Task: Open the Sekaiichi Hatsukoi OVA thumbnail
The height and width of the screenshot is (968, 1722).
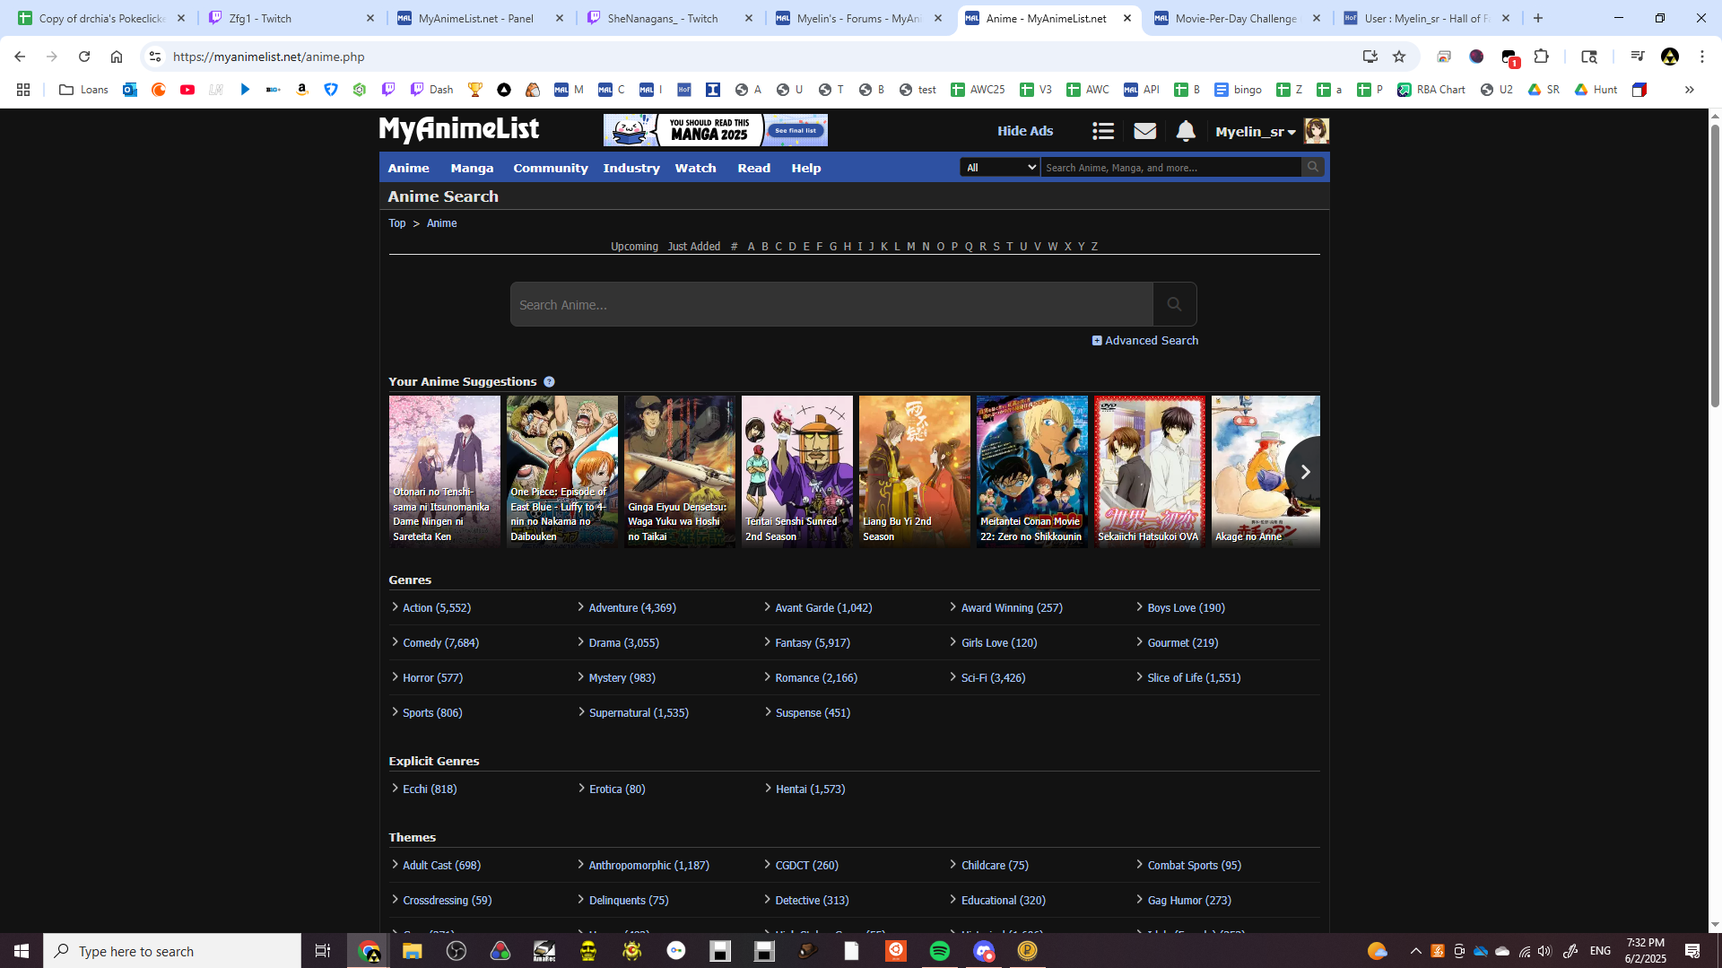Action: (1150, 472)
